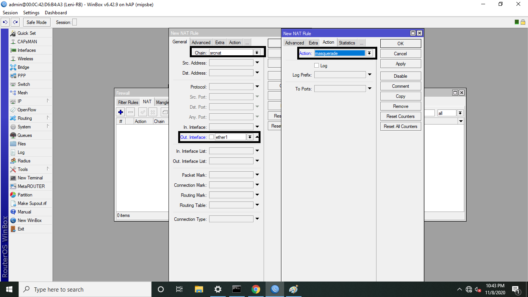The image size is (528, 297).
Task: Click the Apply button
Action: (400, 64)
